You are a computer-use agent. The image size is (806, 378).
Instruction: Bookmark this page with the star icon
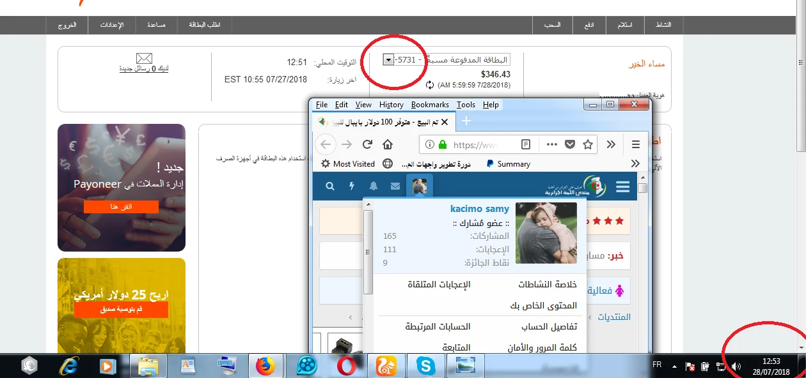[588, 144]
